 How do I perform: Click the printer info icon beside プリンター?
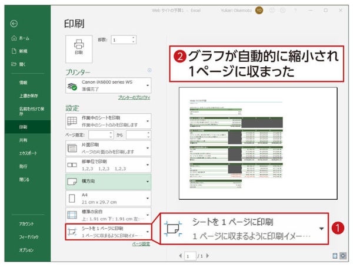pyautogui.click(x=149, y=70)
